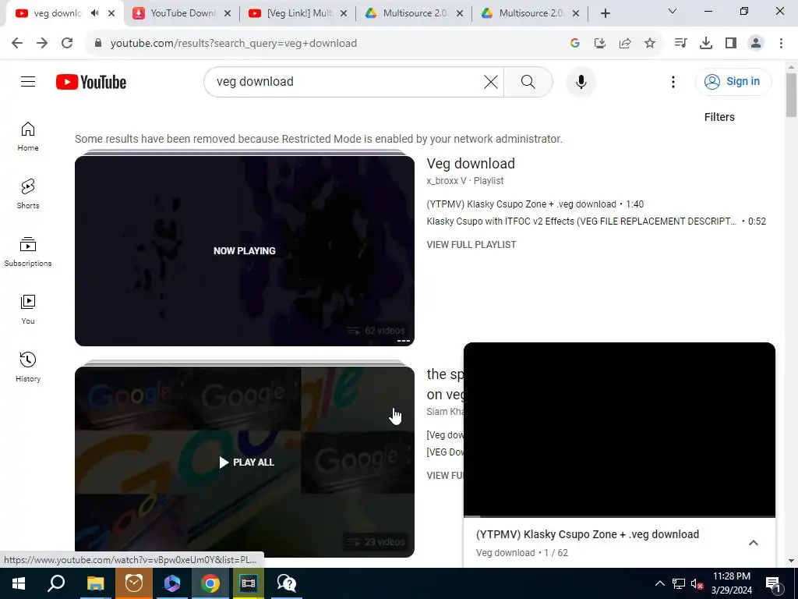Clear the search box with the X icon
Image resolution: width=798 pixels, height=599 pixels.
pos(491,81)
